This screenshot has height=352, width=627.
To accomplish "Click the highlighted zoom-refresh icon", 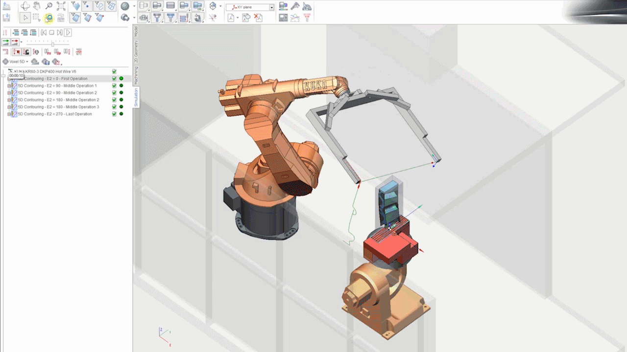I will coord(49,18).
